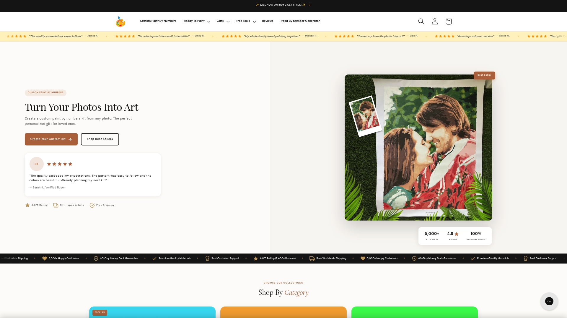
Task: Click the five-star rating in Sarah K. review
Action: [x=60, y=164]
